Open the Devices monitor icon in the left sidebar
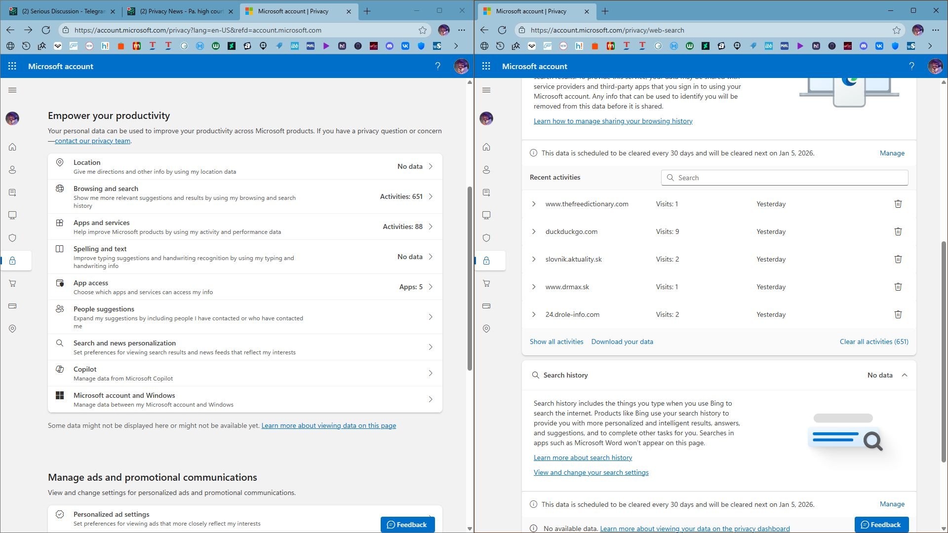 tap(12, 215)
